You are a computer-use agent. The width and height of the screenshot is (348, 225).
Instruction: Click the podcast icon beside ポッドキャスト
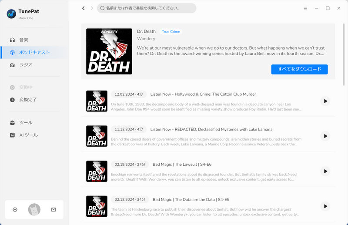13,52
